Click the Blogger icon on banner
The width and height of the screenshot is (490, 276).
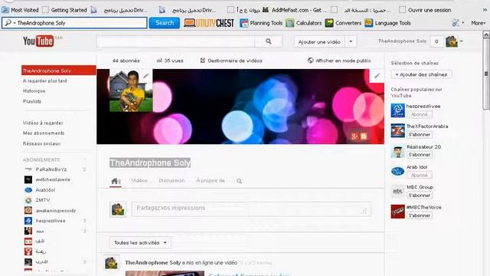pos(364,136)
